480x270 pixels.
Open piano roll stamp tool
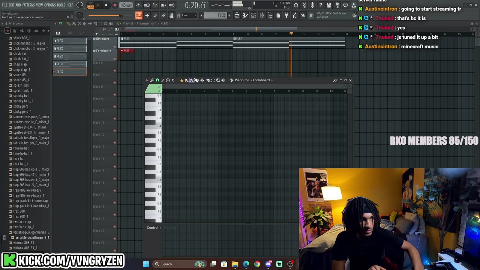click(x=168, y=80)
